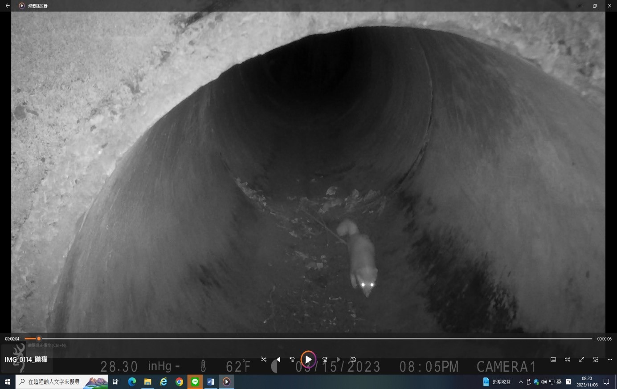Open the player volume control
The width and height of the screenshot is (617, 389).
point(568,360)
